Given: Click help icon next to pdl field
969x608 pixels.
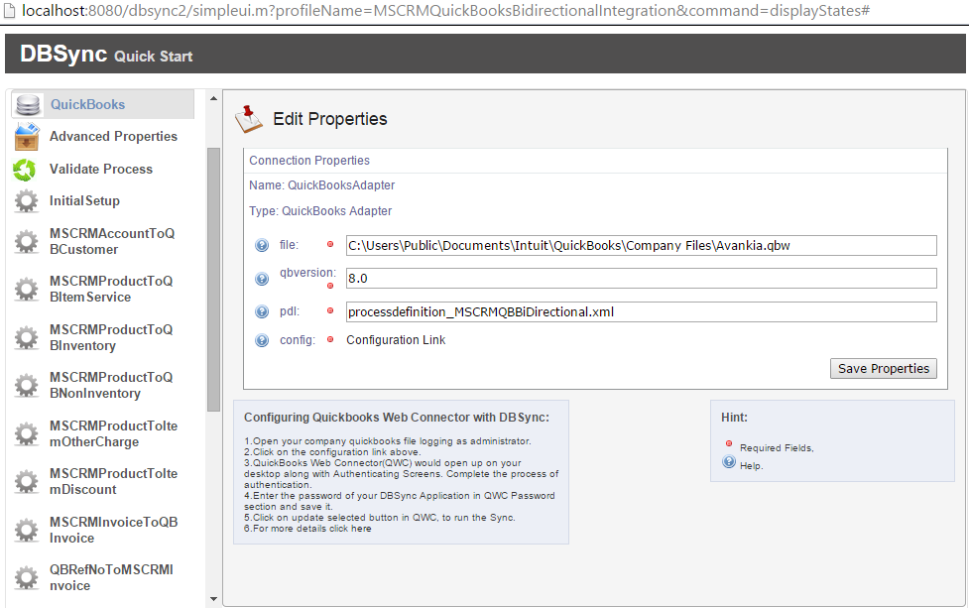Looking at the screenshot, I should (x=262, y=311).
